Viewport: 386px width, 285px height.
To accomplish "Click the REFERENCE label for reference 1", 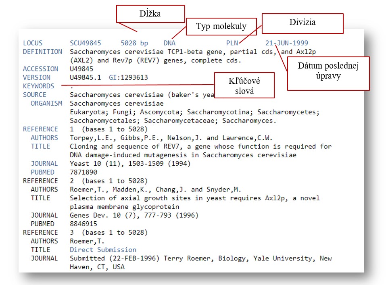I will [x=41, y=129].
